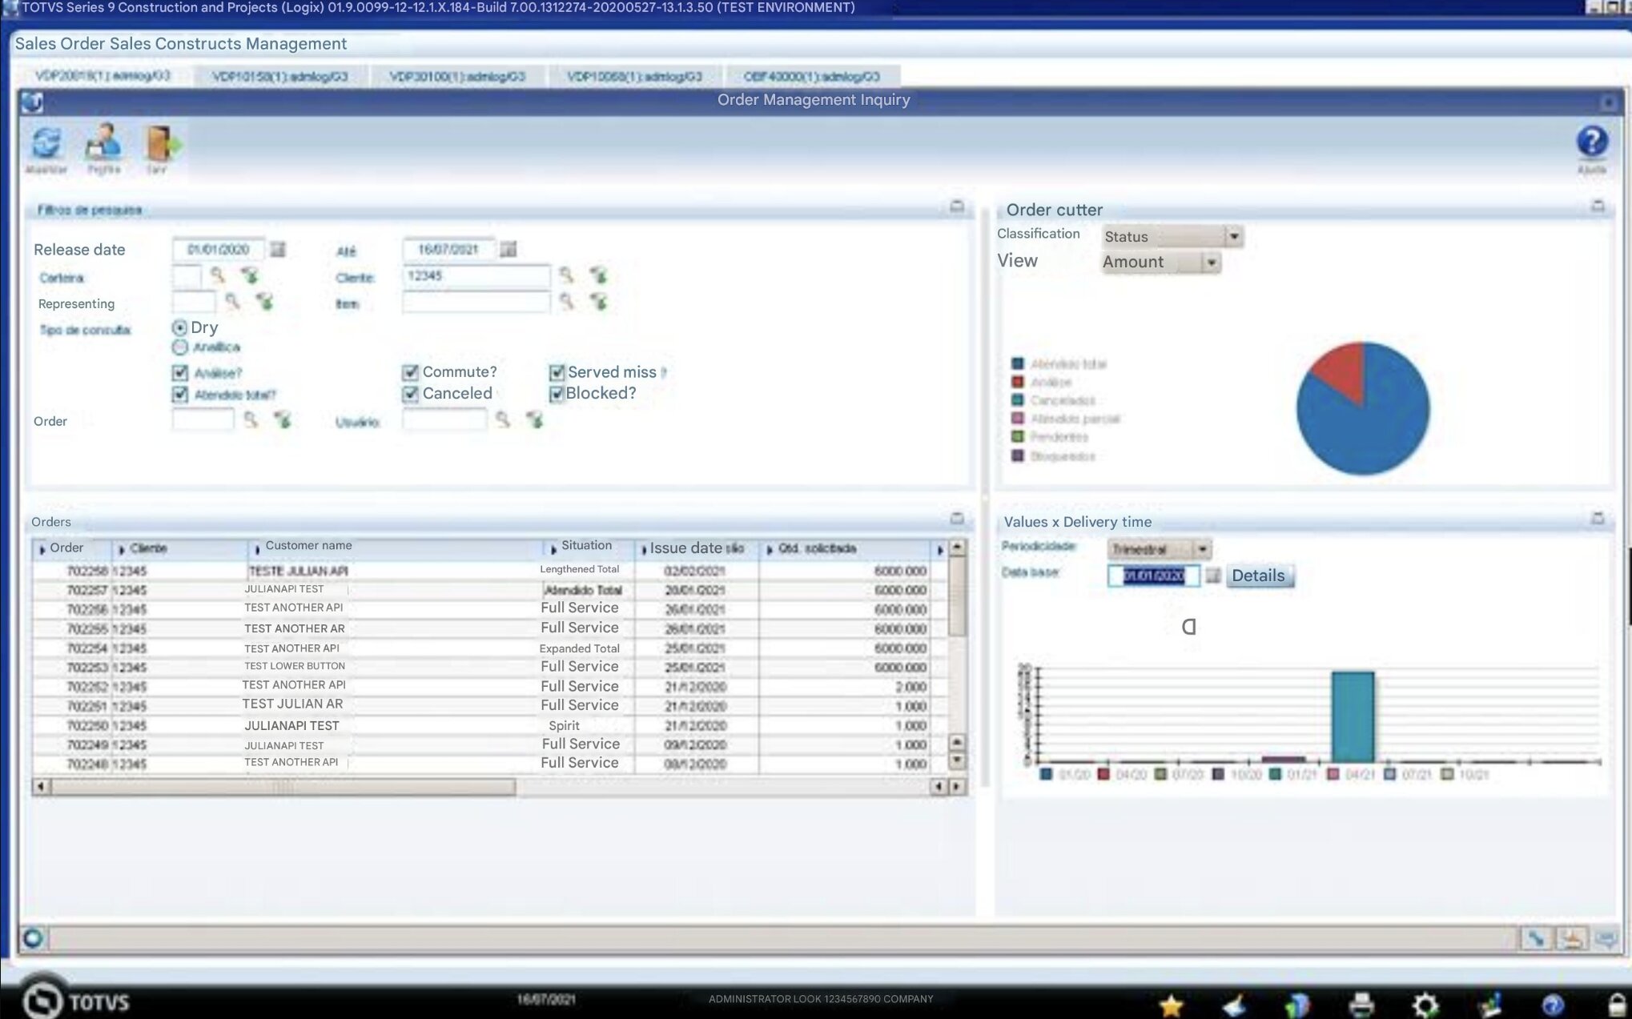Click the star favorites icon in bottom bar

click(x=1171, y=1005)
